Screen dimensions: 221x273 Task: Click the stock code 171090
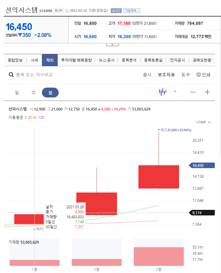click(46, 11)
